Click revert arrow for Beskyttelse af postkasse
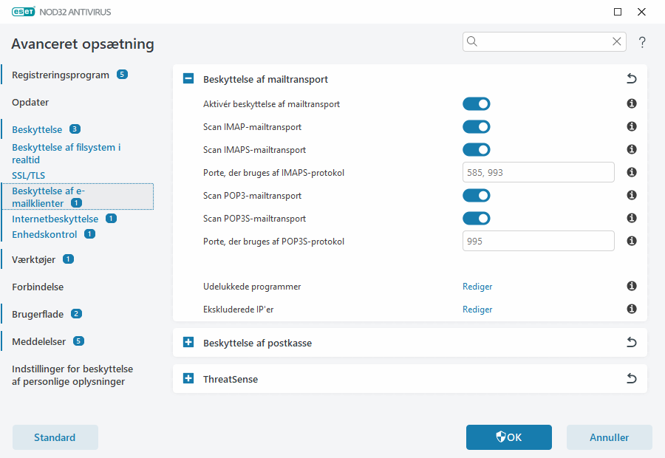665x458 pixels. pos(631,343)
